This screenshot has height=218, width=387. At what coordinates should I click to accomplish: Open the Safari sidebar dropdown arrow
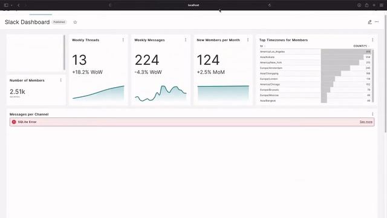11,5
